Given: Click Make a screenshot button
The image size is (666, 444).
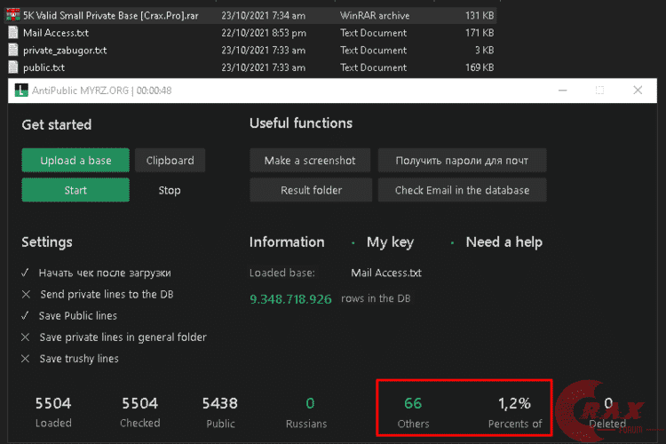Looking at the screenshot, I should tap(310, 161).
